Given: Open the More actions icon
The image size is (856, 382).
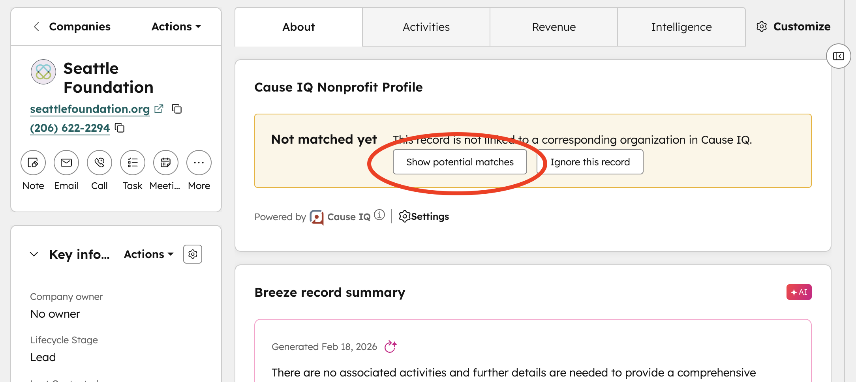Looking at the screenshot, I should [x=199, y=162].
